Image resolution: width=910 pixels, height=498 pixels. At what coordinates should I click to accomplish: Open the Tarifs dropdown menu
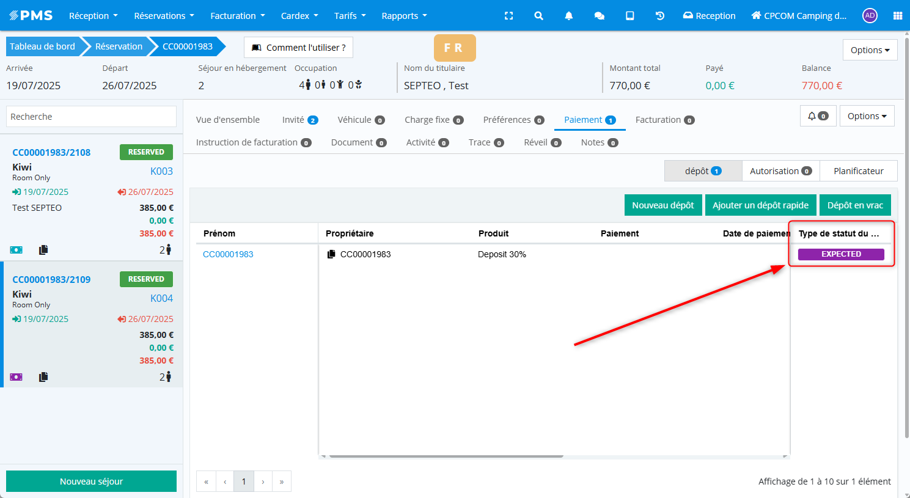coord(350,16)
